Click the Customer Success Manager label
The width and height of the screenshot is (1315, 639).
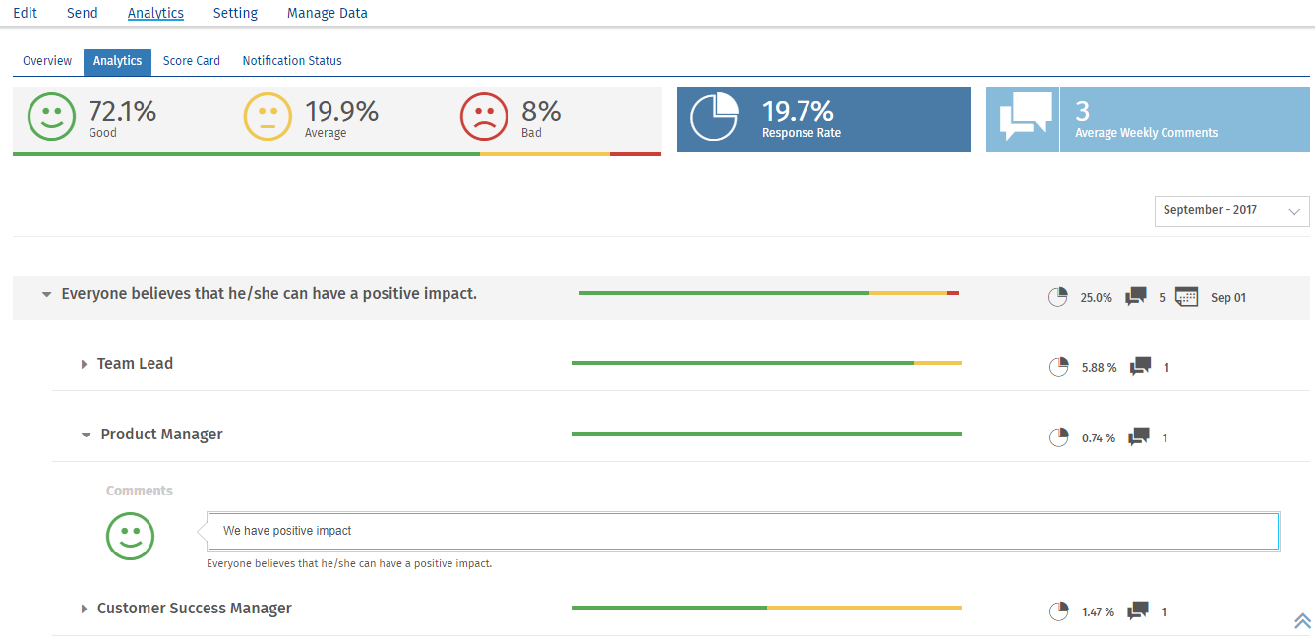(195, 609)
